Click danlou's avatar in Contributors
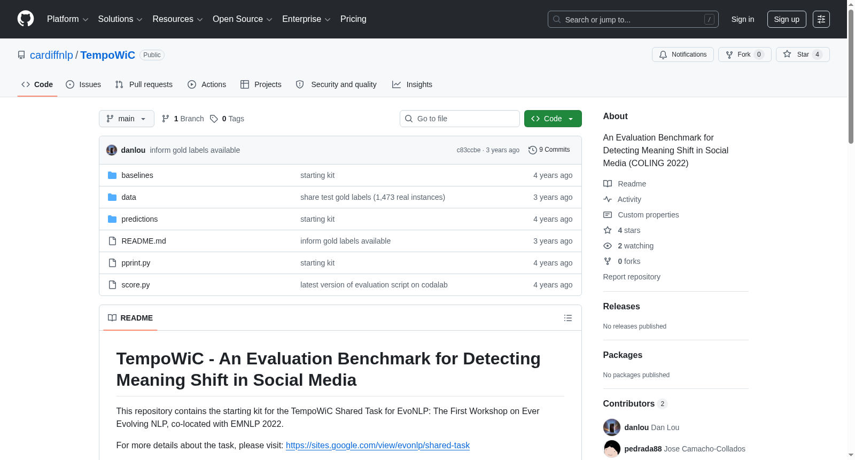The image size is (855, 460). click(612, 427)
